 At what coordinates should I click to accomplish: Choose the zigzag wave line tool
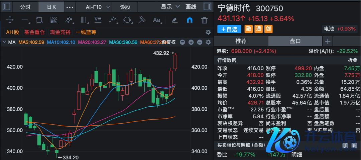click(x=113, y=20)
